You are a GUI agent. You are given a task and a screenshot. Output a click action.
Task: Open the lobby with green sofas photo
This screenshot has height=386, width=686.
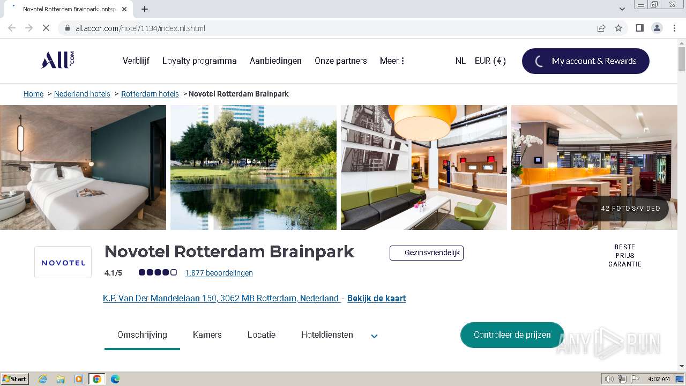pos(424,167)
